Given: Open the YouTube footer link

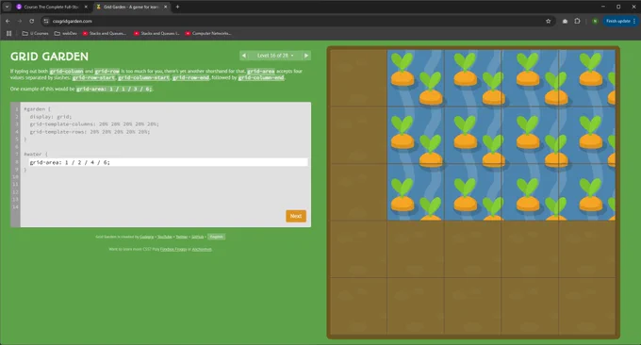Looking at the screenshot, I should pyautogui.click(x=165, y=237).
